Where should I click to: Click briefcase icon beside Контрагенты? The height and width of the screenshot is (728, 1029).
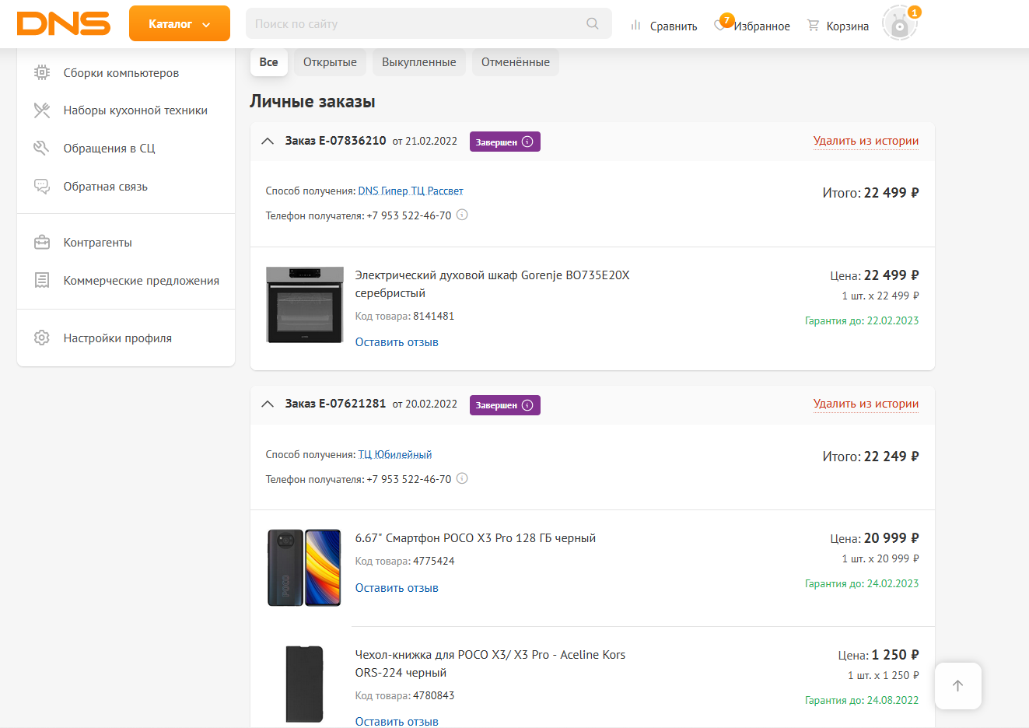click(42, 242)
